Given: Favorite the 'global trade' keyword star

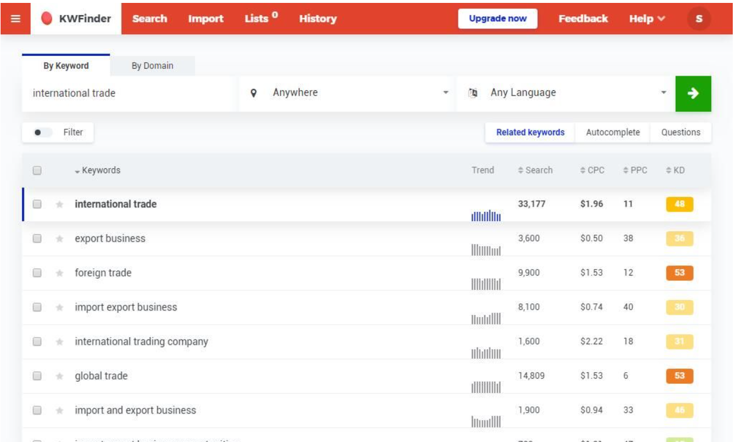Looking at the screenshot, I should (x=59, y=376).
